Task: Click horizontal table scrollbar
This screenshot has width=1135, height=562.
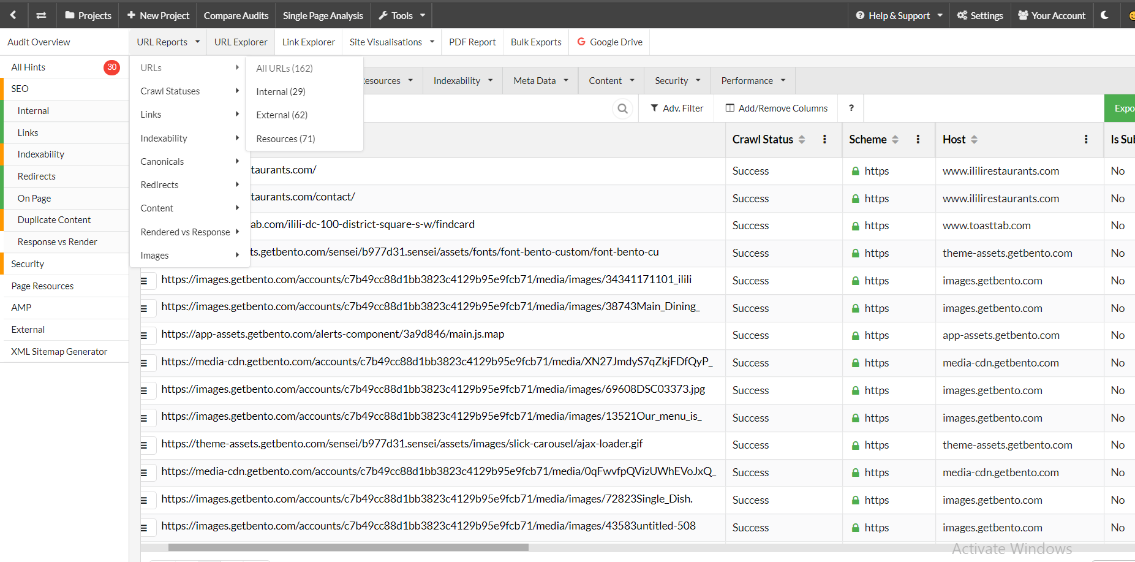Action: [x=348, y=547]
